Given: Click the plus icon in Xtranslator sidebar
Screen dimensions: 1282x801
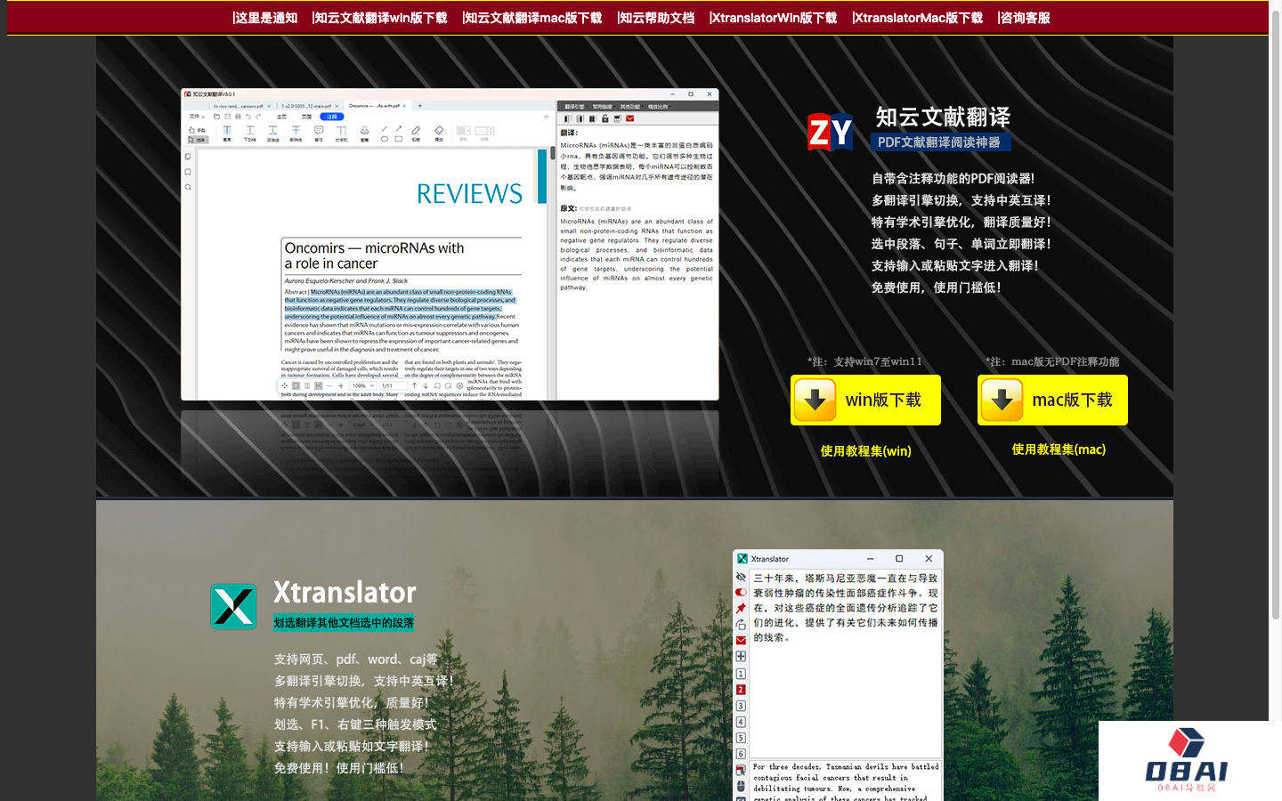Looking at the screenshot, I should (x=741, y=656).
